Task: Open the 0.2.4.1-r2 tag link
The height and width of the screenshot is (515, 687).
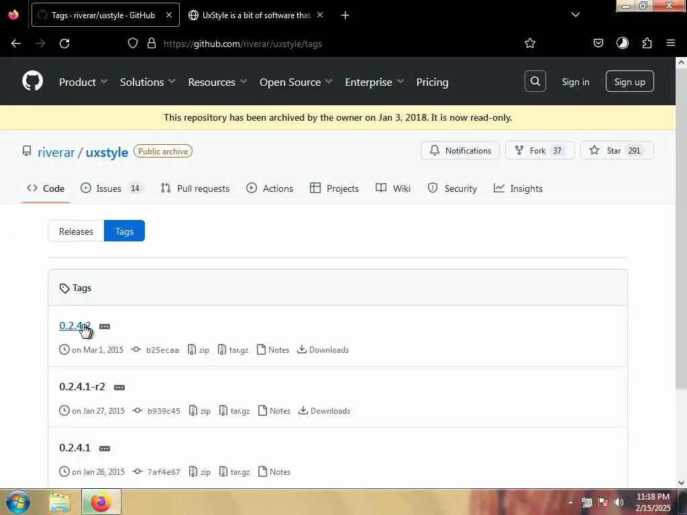Action: pyautogui.click(x=82, y=387)
